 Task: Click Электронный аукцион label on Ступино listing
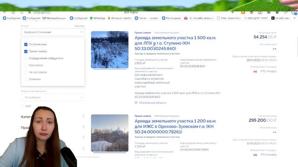point(167,33)
